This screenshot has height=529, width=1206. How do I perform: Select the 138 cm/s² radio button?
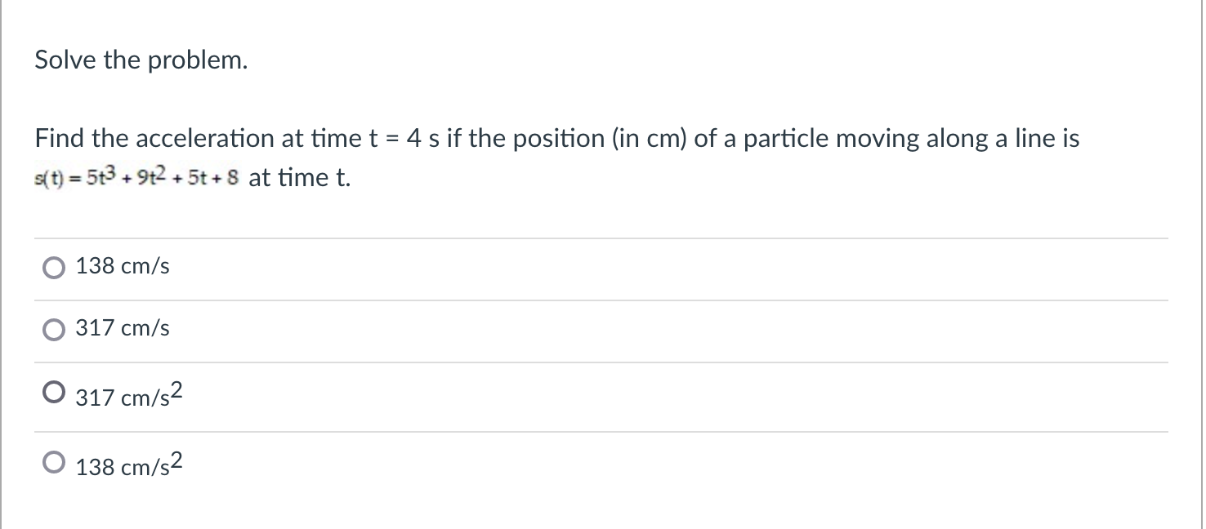tap(54, 461)
